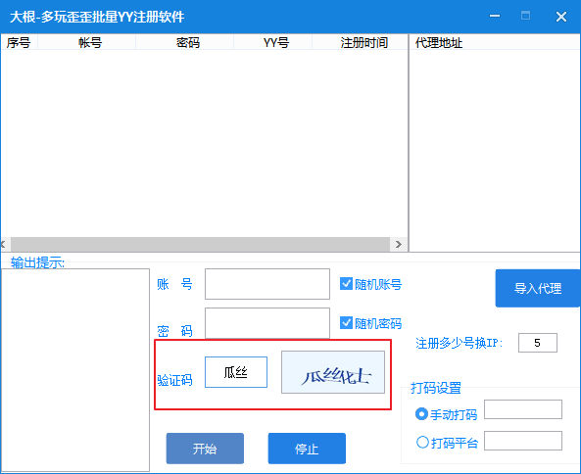The width and height of the screenshot is (581, 474).
Task: Click the captcha image to refresh
Action: tap(333, 372)
